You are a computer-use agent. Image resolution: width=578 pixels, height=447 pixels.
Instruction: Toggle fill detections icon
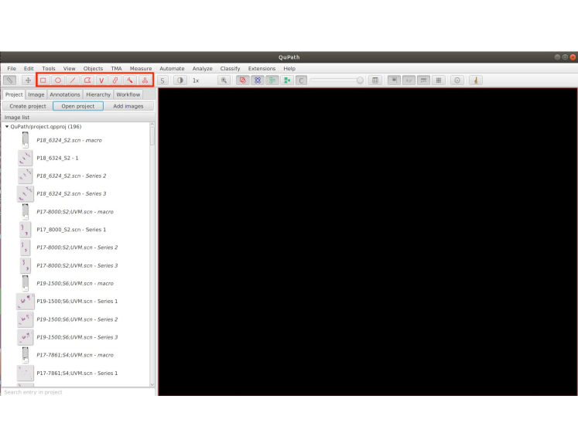pos(287,80)
